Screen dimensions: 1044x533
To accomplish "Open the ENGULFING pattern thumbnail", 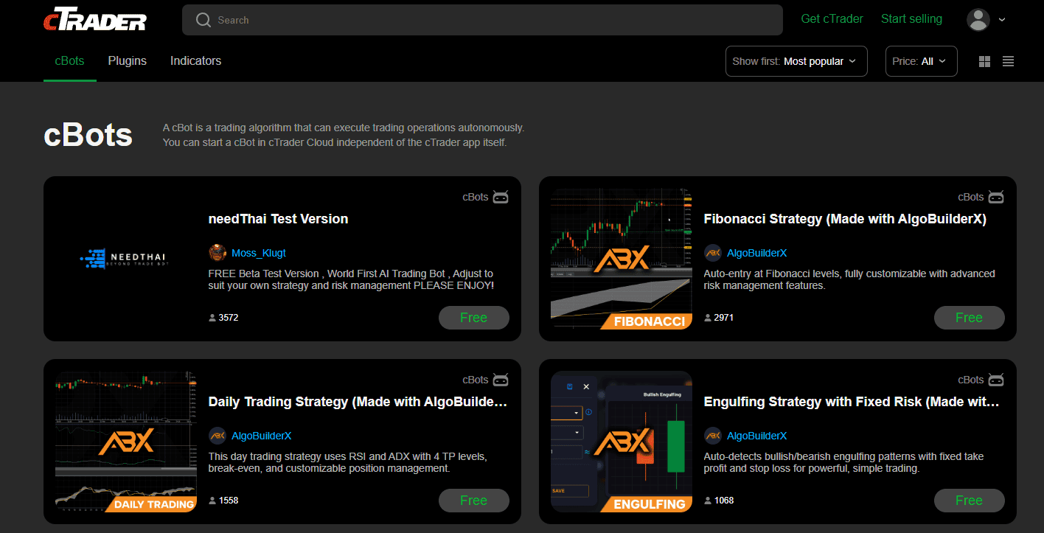I will pos(622,442).
